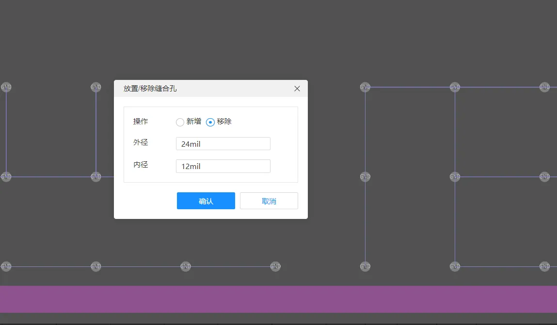Select GND via directly below 取消 button
The width and height of the screenshot is (557, 325).
point(275,266)
